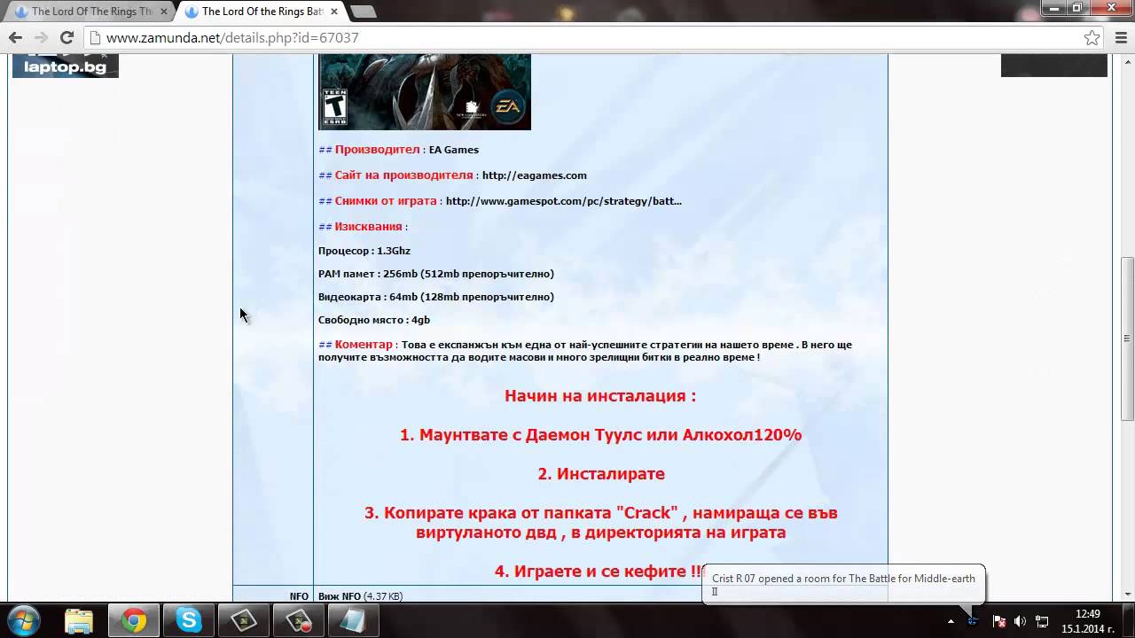Click the address bar URL field

[x=585, y=37]
